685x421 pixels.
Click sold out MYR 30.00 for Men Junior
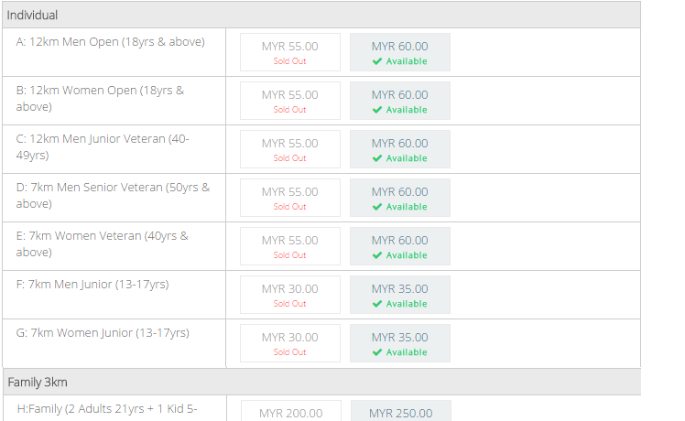[x=290, y=295]
